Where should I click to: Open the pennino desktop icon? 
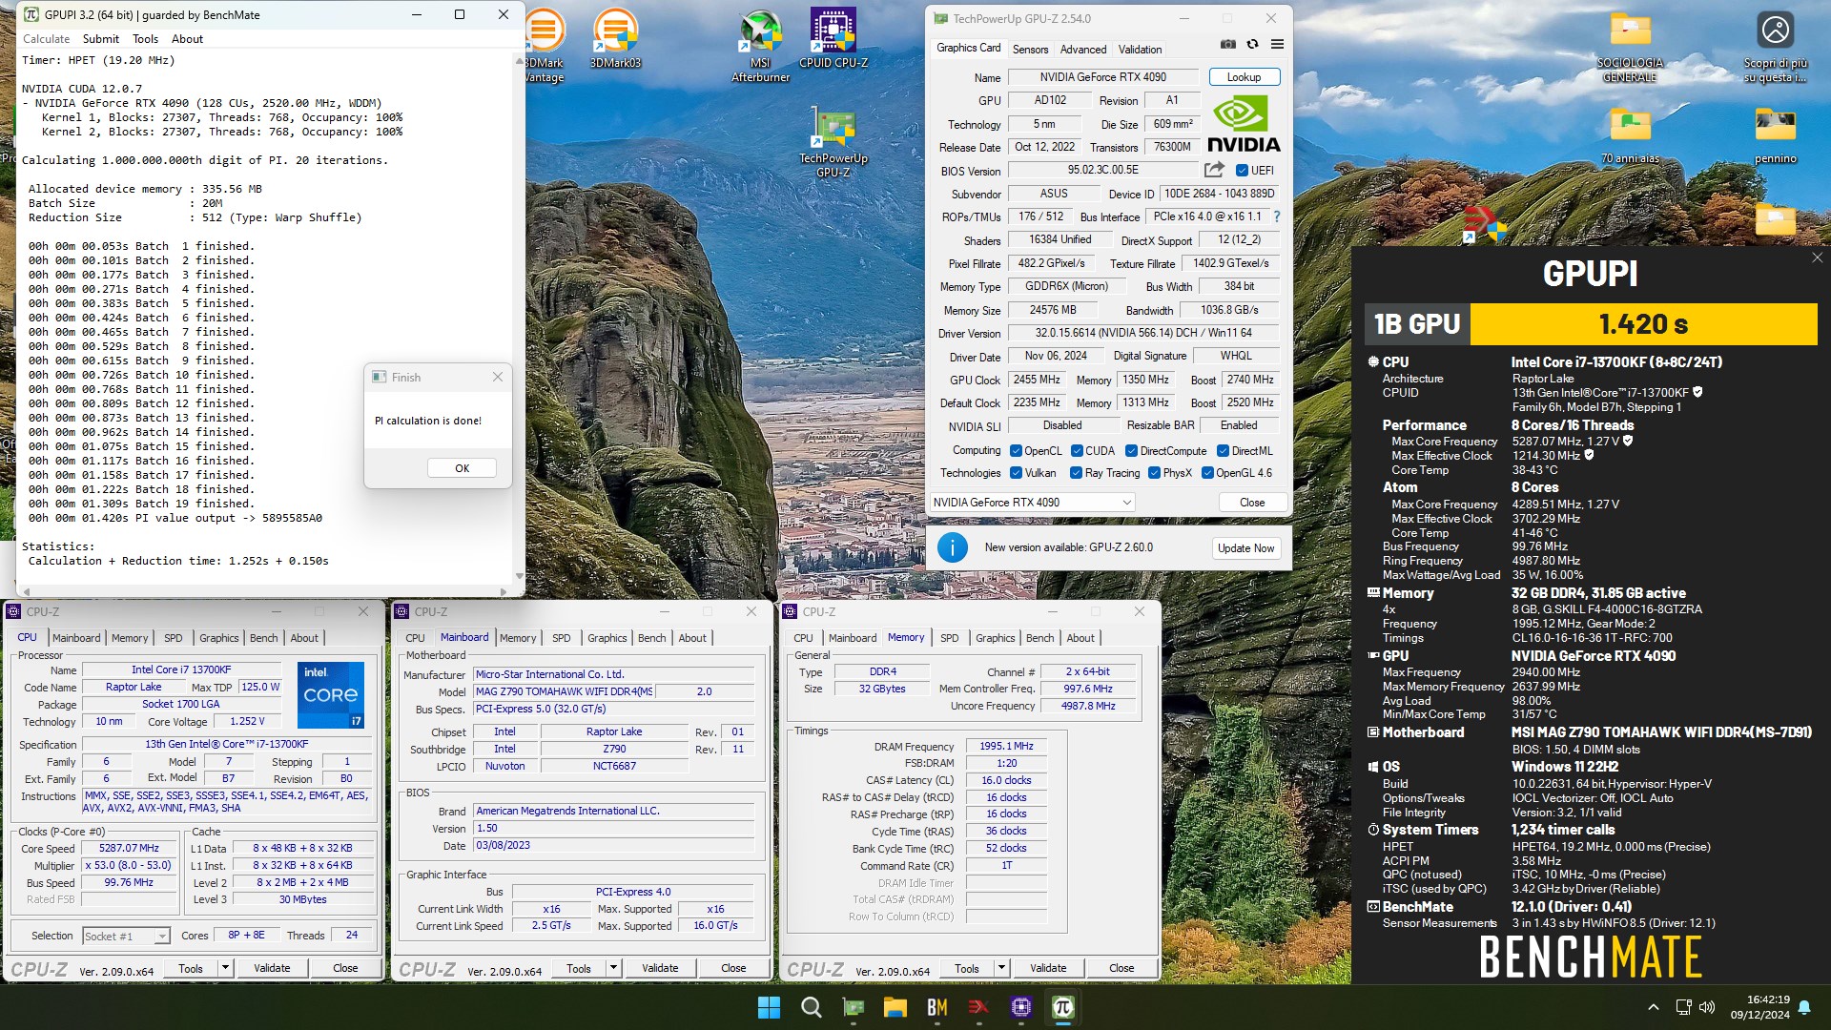tap(1775, 135)
